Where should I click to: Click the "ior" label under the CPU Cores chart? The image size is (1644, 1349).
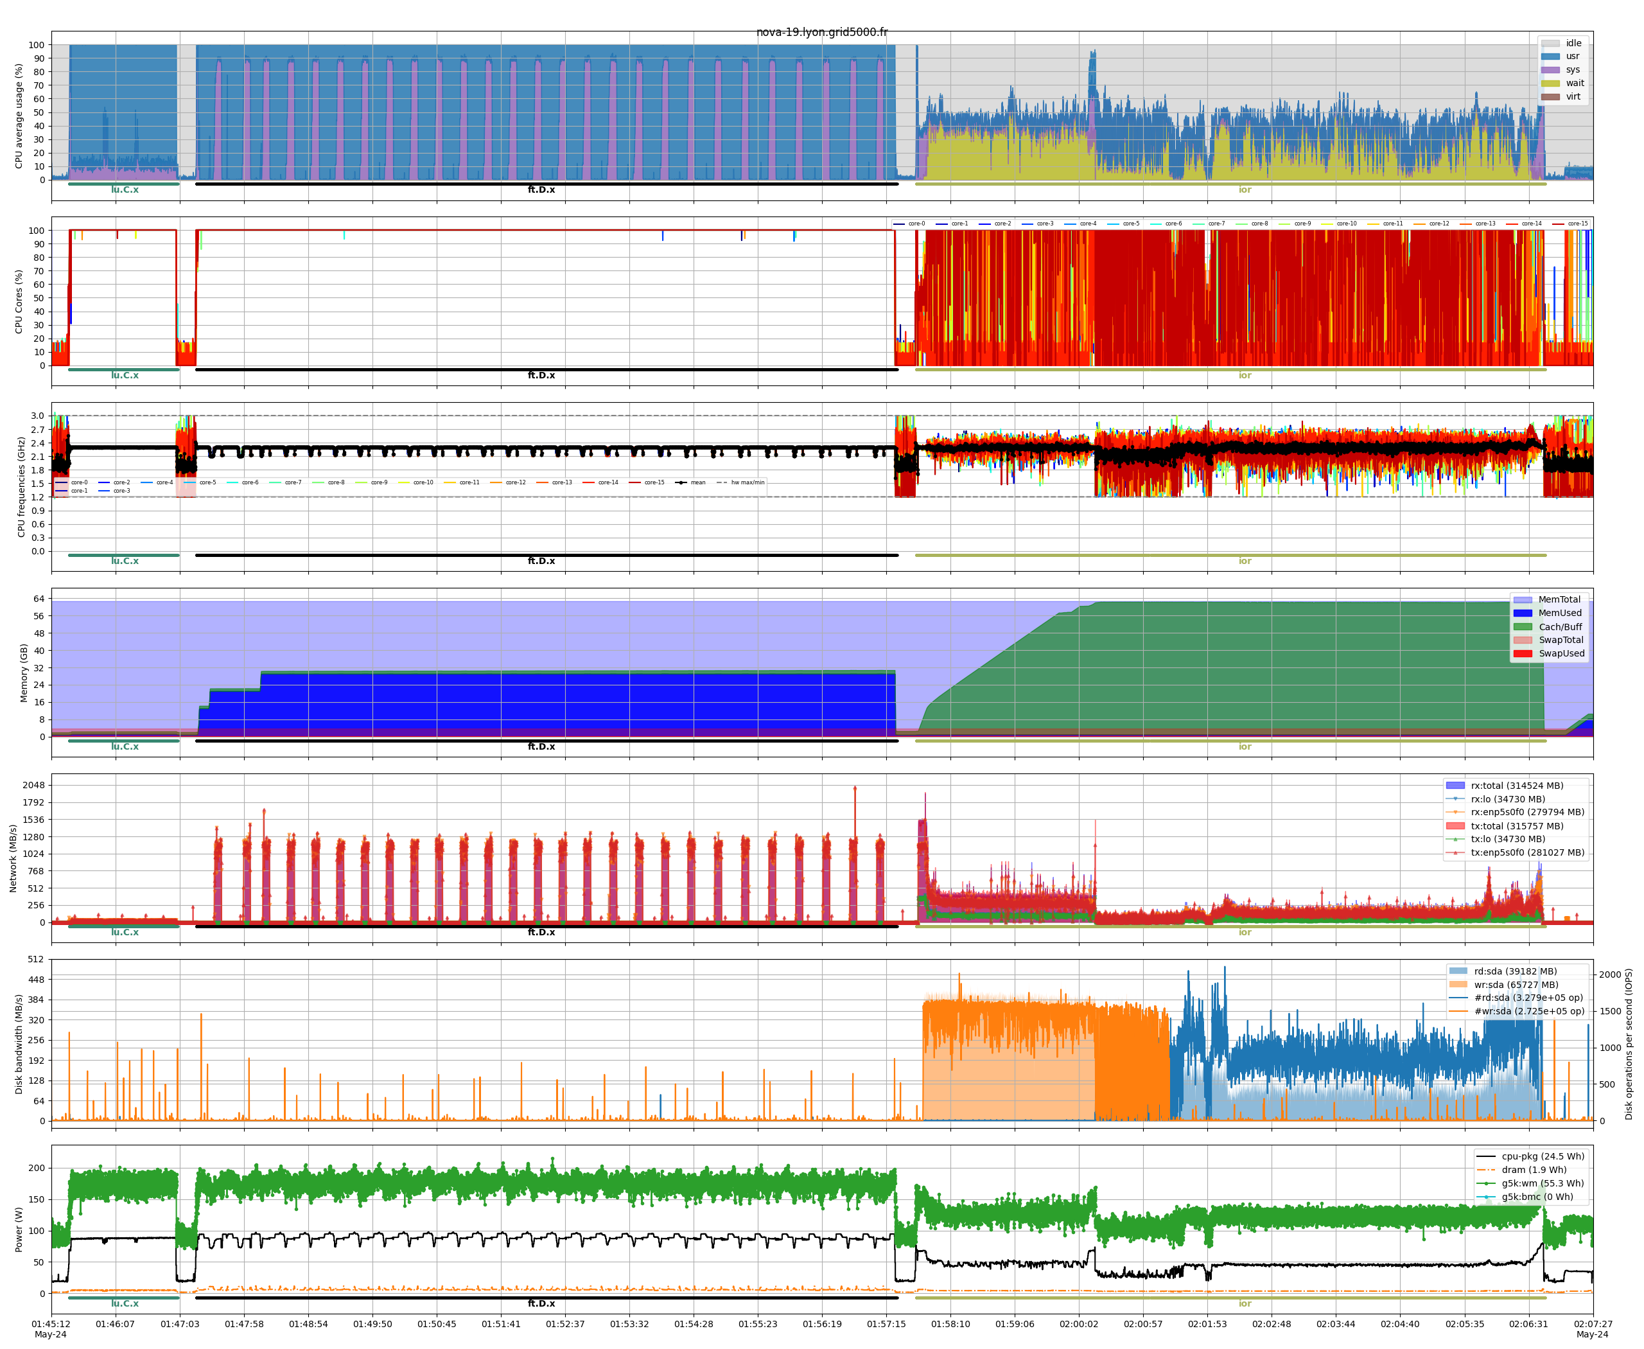pyautogui.click(x=1245, y=375)
